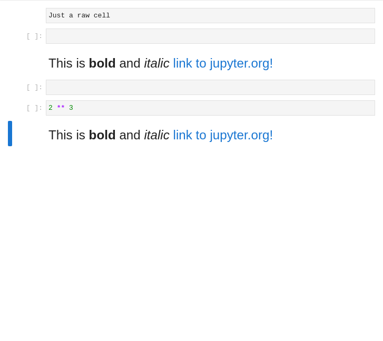The image size is (383, 341).
Task: Click the purple "**" operator in the code cell
Action: [x=61, y=107]
